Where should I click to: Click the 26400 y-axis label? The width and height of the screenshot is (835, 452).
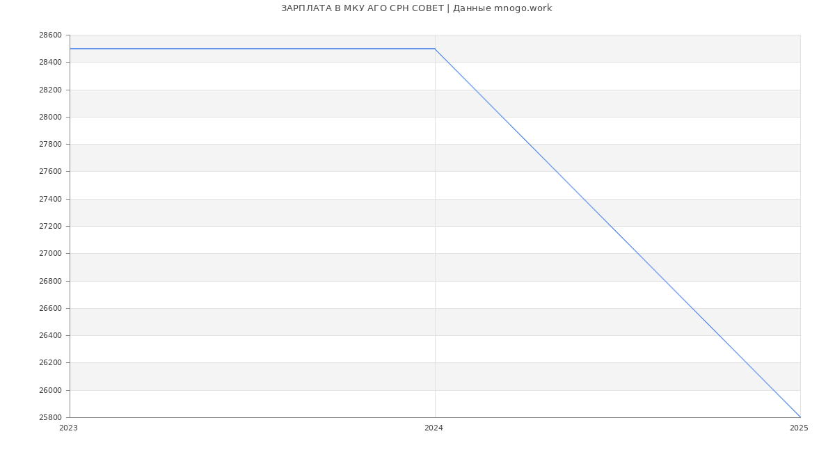50,336
